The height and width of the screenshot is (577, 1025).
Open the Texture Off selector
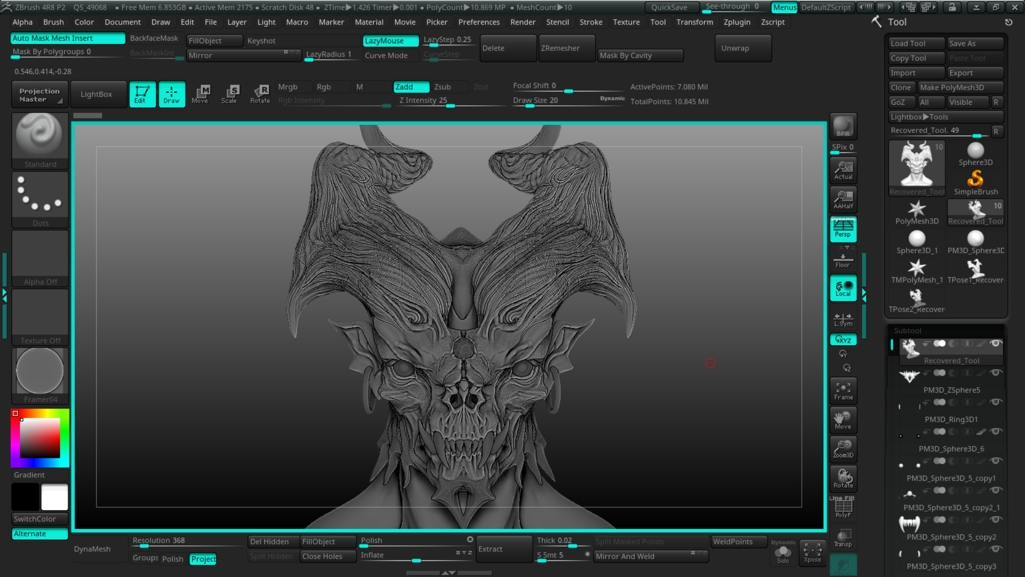[40, 317]
